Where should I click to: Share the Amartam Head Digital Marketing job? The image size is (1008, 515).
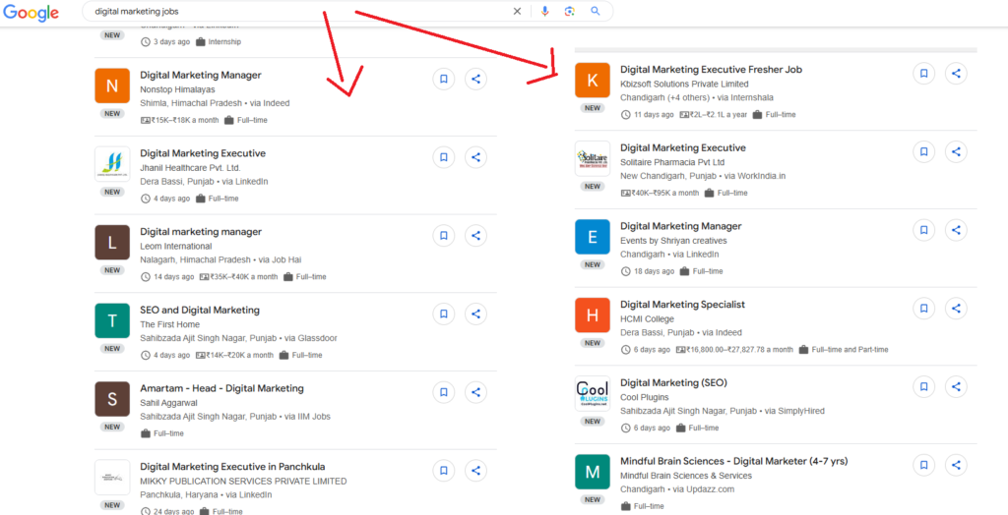475,392
